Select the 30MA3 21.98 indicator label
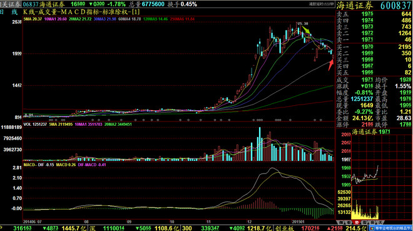 click(x=105, y=19)
